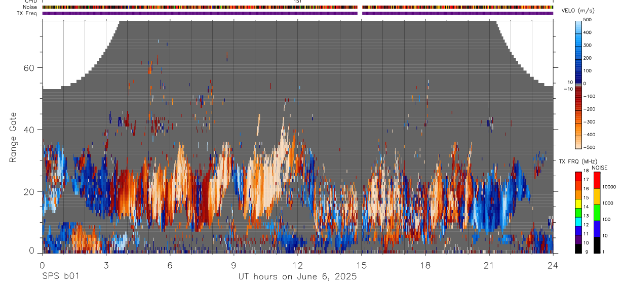Pick the red swatch in TX FRQ legend
622x287 pixels.
[x=578, y=177]
